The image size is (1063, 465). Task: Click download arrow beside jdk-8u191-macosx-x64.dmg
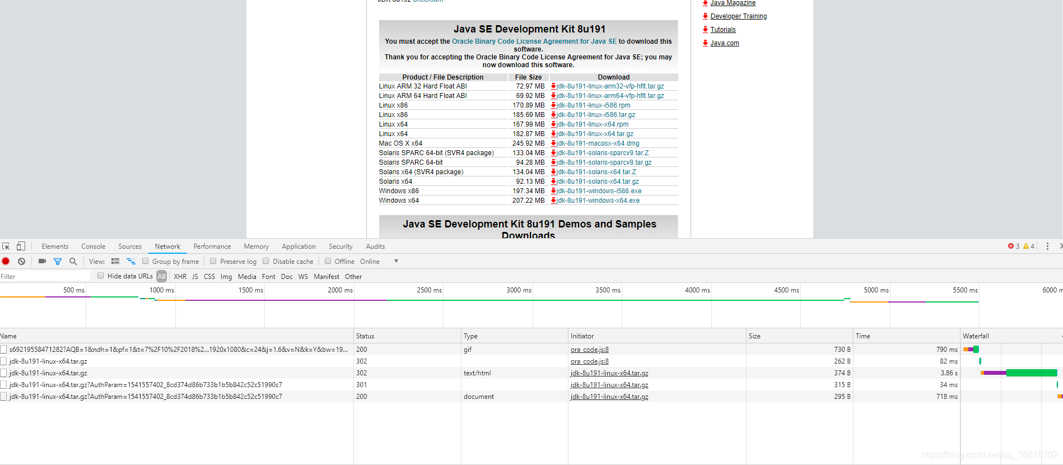click(x=553, y=143)
